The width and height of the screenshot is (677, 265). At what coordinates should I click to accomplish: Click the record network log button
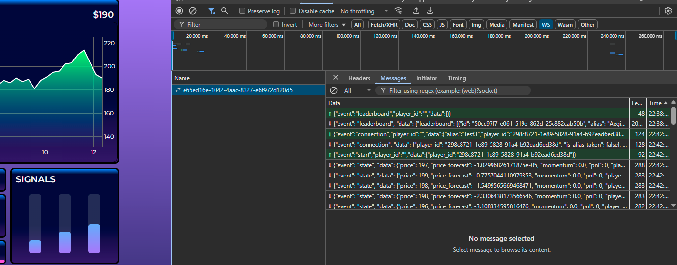[179, 11]
